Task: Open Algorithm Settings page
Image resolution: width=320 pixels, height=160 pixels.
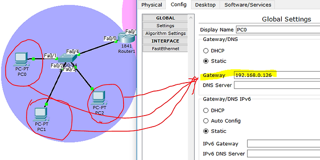Action: (x=165, y=33)
